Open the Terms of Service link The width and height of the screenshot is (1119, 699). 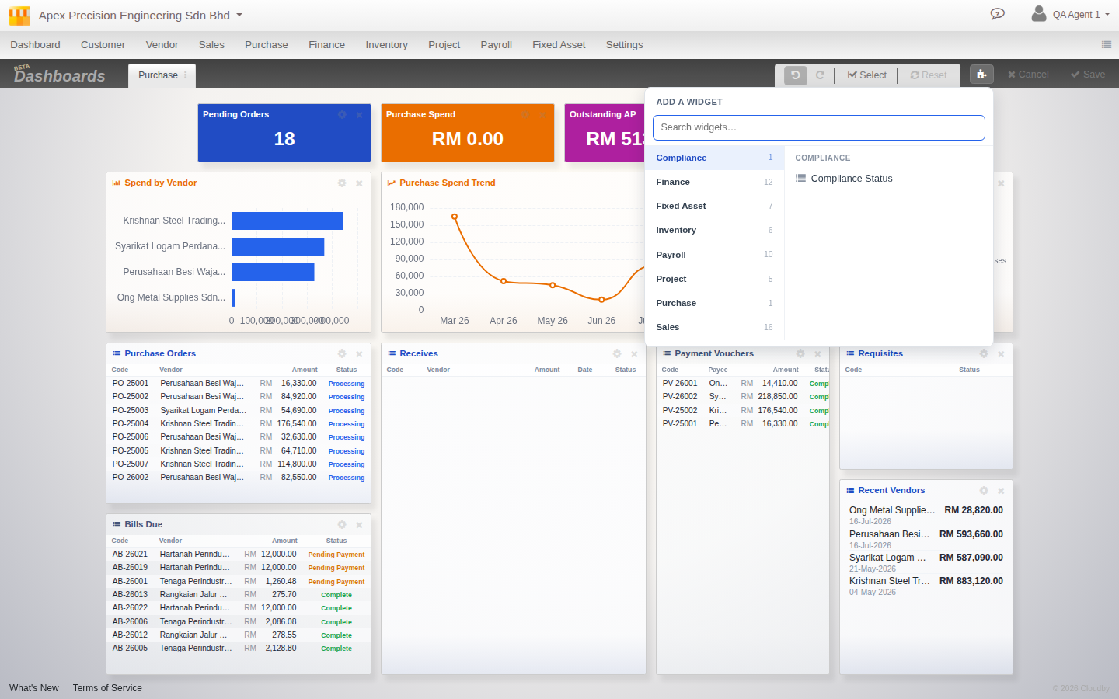pos(107,688)
